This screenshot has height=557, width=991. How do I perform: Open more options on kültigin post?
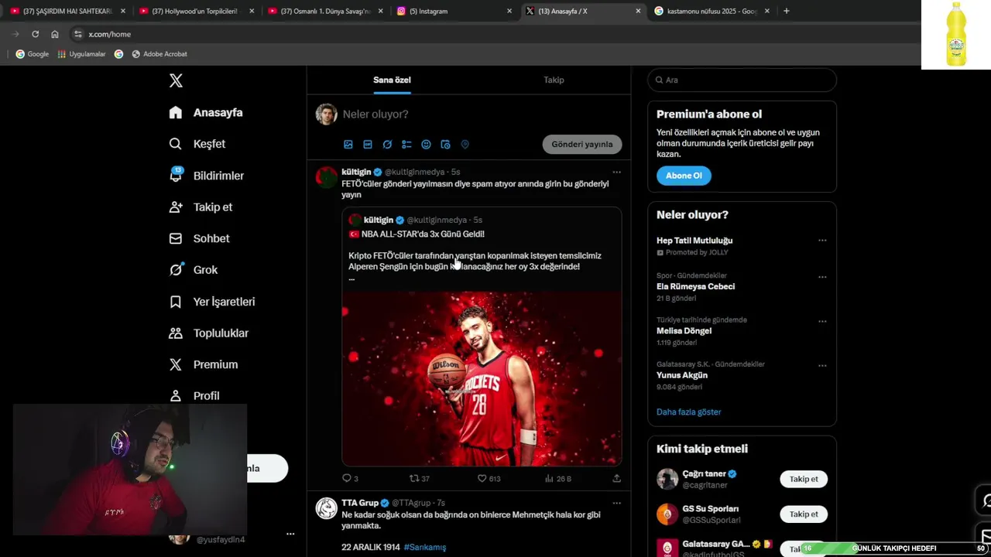(x=616, y=172)
